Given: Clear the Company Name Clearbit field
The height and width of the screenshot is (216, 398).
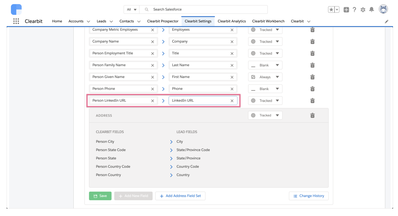Looking at the screenshot, I should point(152,42).
